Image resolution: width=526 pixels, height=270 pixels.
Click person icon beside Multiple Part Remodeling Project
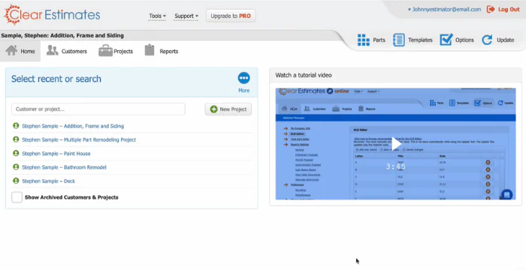[x=16, y=139]
